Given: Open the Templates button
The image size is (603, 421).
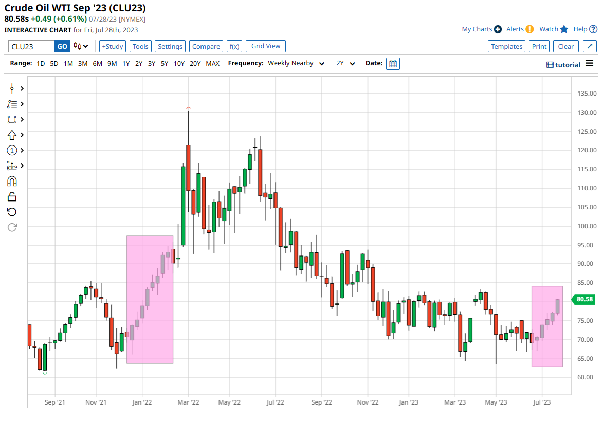Looking at the screenshot, I should [506, 46].
